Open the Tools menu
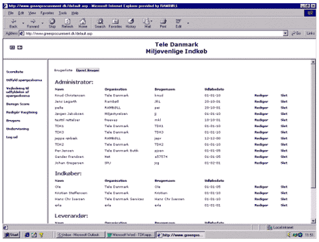Screen dimensions: 319x242 point(62,13)
